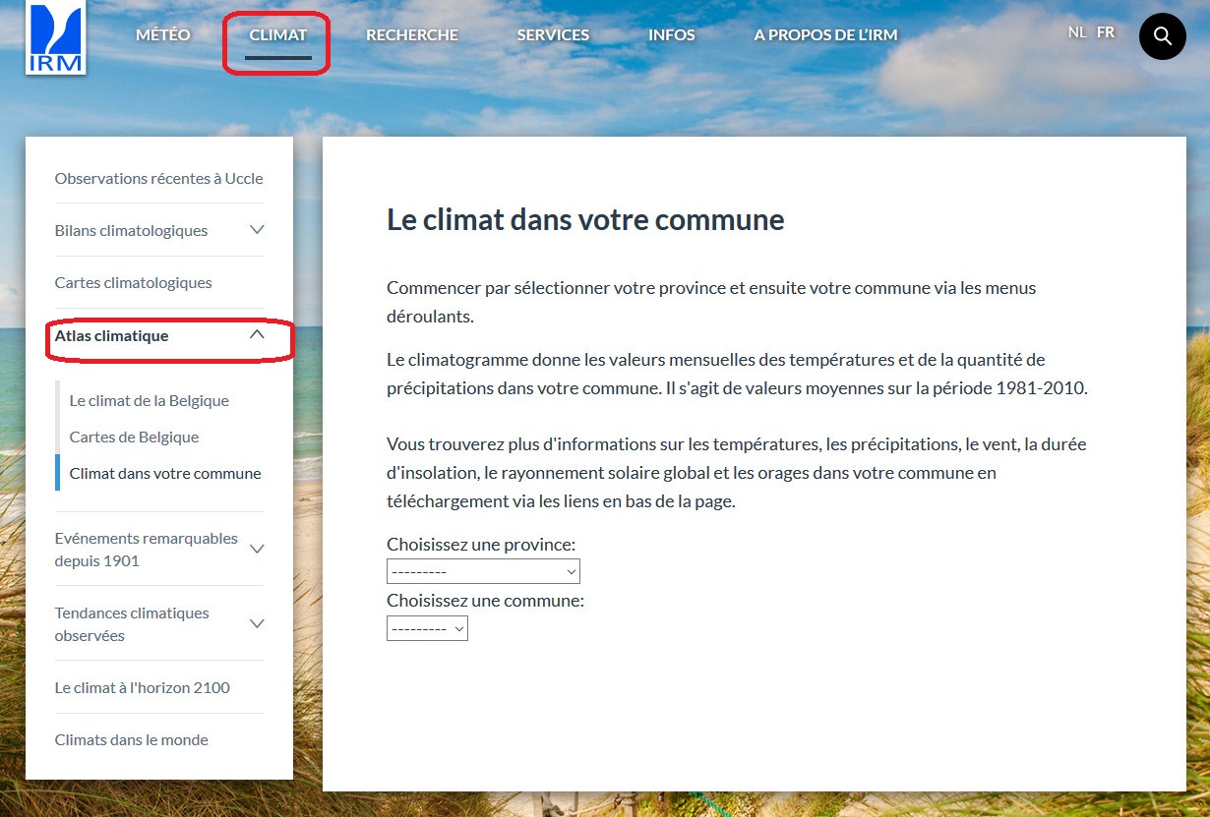Switch language to NL
This screenshot has height=817, width=1210.
pyautogui.click(x=1077, y=32)
